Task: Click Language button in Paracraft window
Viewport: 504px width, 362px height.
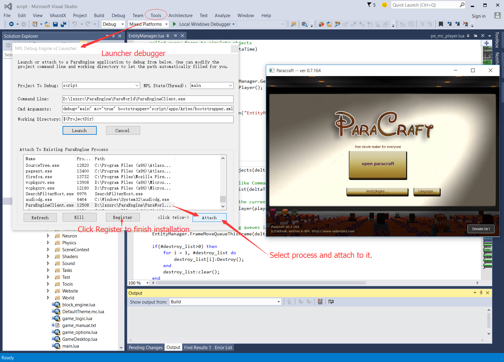Action: click(427, 191)
